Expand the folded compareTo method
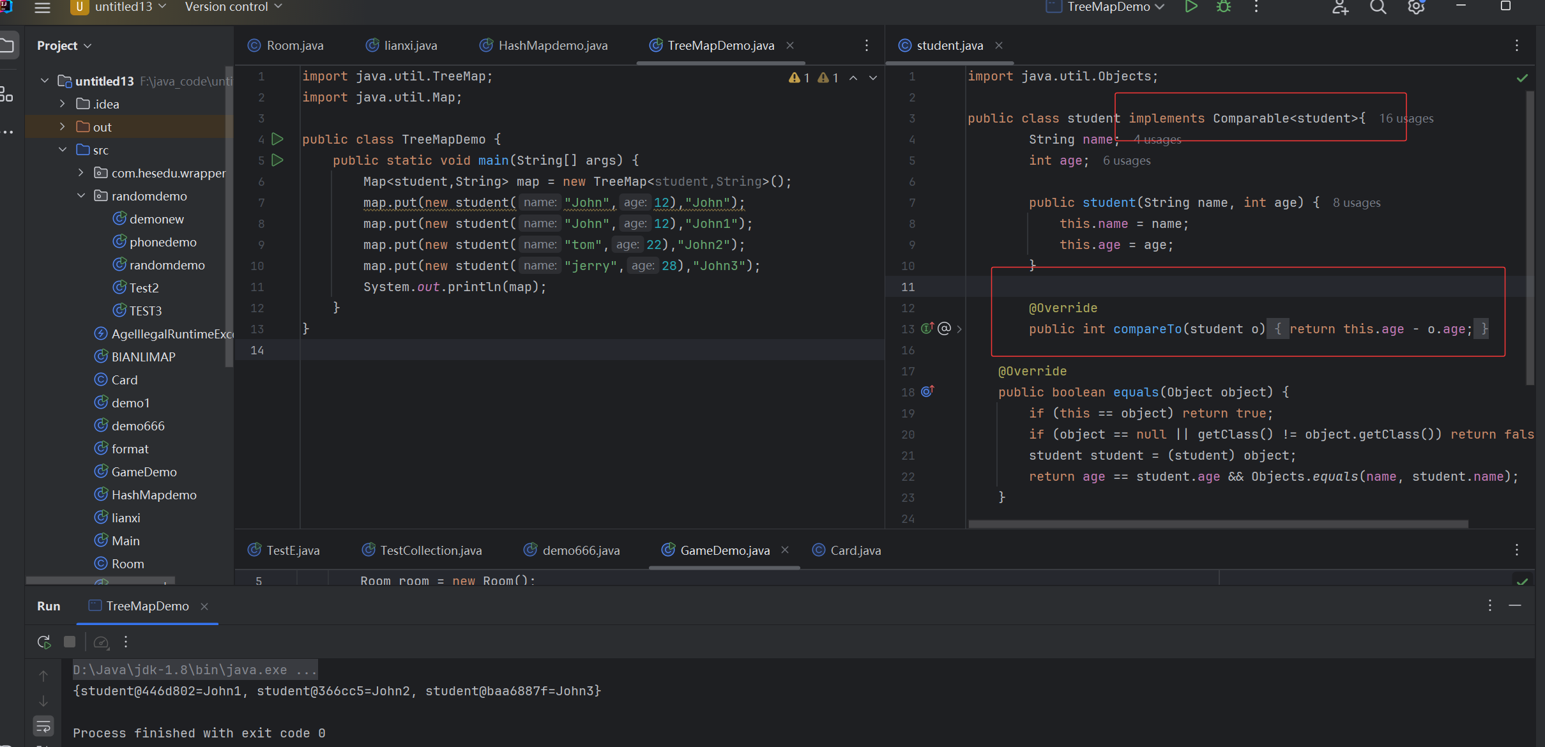This screenshot has width=1545, height=747. click(x=959, y=329)
